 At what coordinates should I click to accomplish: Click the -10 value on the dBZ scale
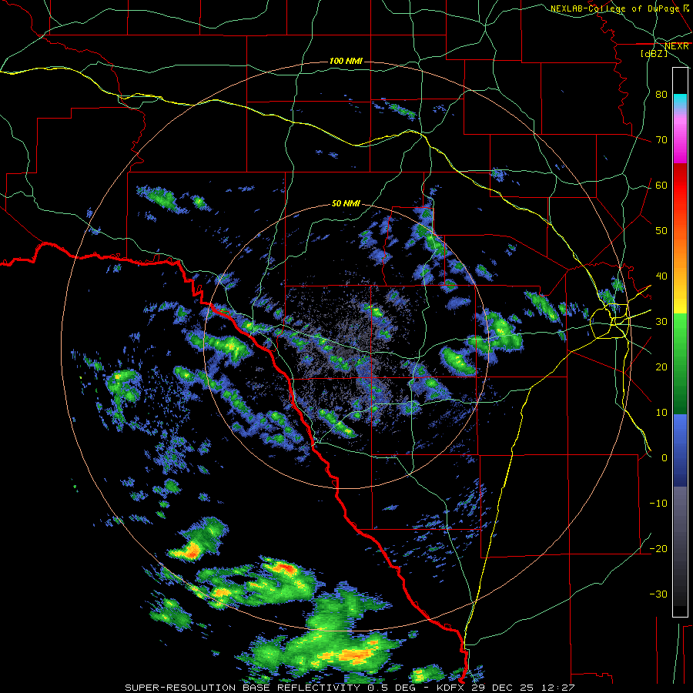tap(658, 504)
